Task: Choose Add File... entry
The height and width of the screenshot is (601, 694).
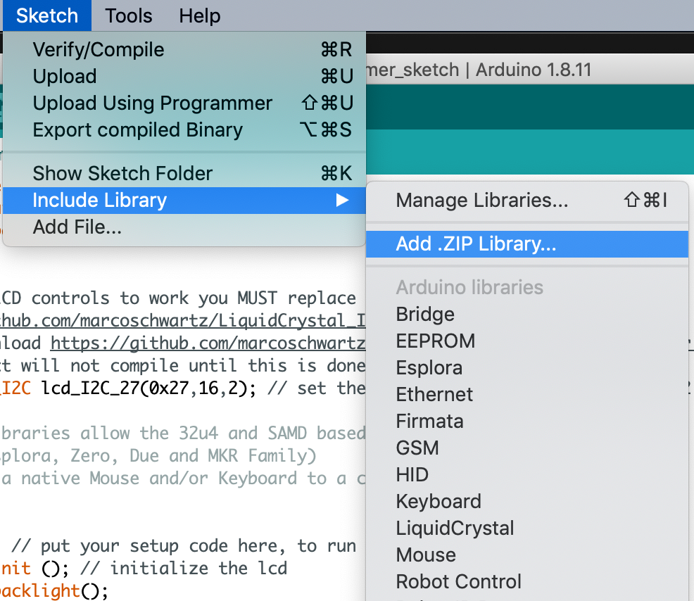Action: [184, 227]
